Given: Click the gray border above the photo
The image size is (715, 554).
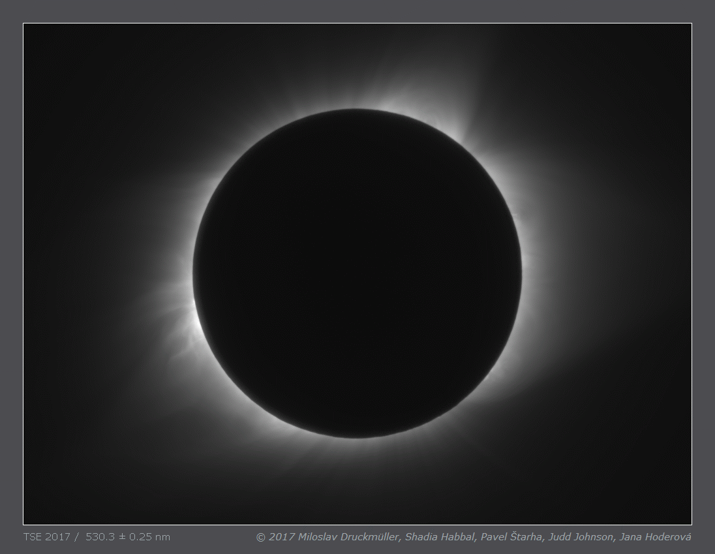Looking at the screenshot, I should (357, 11).
